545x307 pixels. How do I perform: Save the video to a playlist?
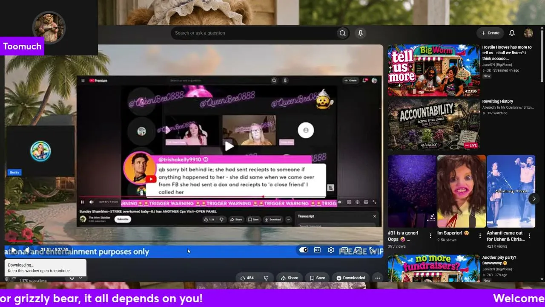pyautogui.click(x=317, y=278)
